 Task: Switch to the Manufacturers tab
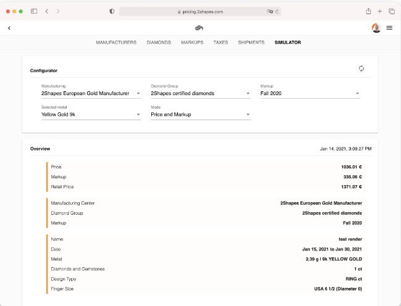tap(116, 43)
